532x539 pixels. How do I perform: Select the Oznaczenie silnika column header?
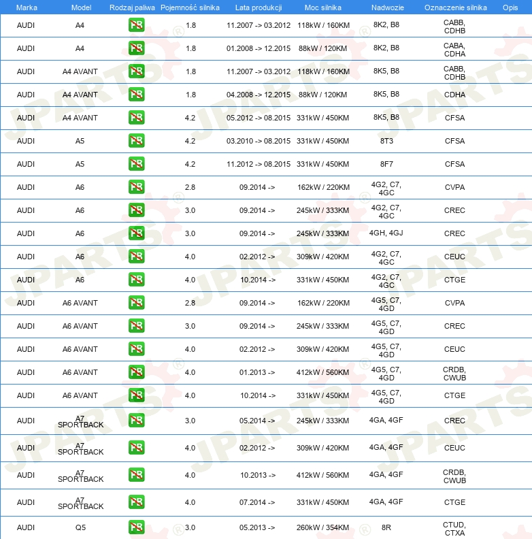tap(455, 7)
